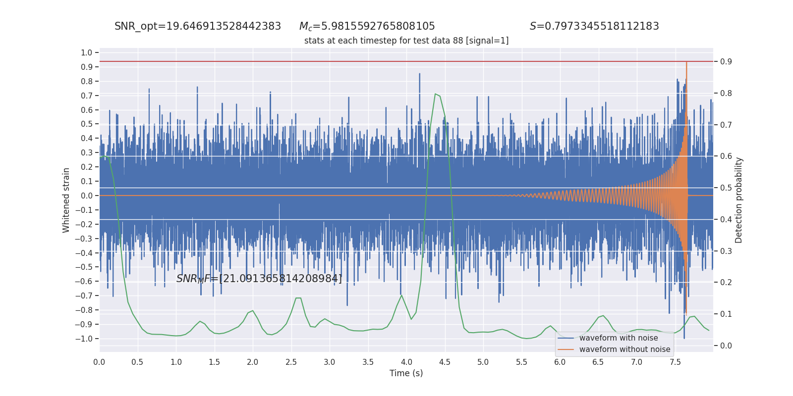Click the left y-axis tick label 1.0
This screenshot has width=793, height=396.
[87, 52]
